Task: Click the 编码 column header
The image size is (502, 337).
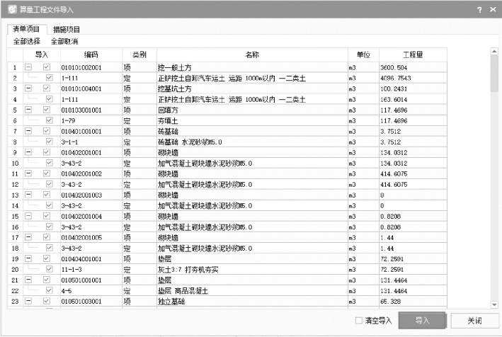Action: (91, 55)
